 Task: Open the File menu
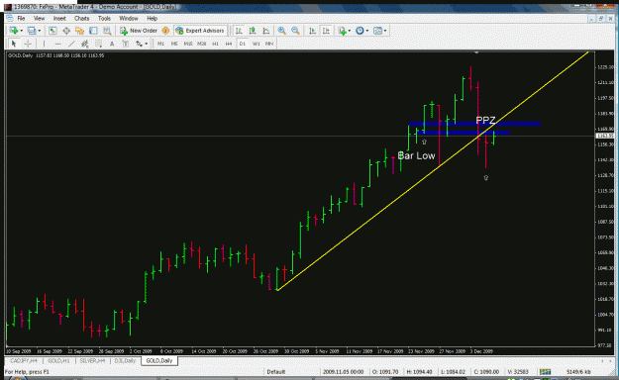(x=21, y=19)
